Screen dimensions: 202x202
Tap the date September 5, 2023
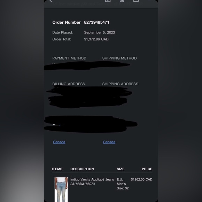[x=100, y=32]
